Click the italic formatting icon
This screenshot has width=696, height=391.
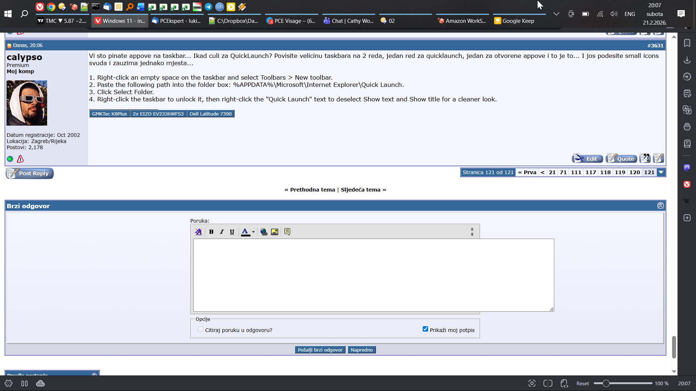tap(221, 232)
